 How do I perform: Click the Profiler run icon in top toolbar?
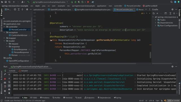pyautogui.click(x=82, y=2)
